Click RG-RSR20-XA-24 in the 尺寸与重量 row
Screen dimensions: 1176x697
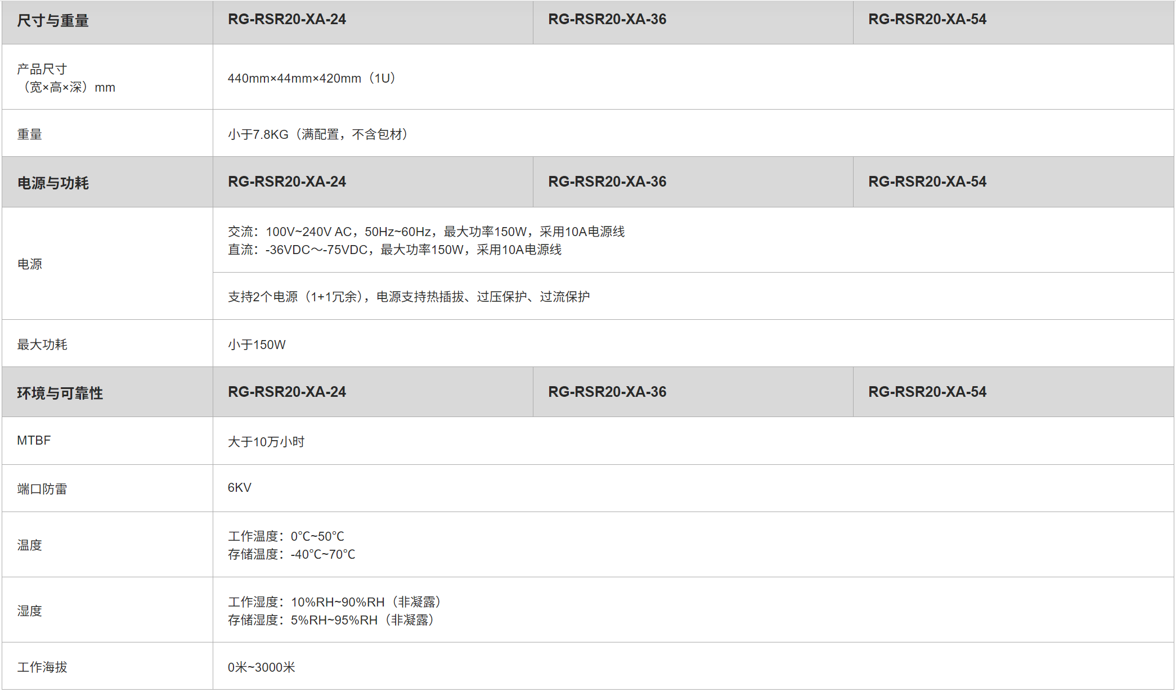point(286,20)
